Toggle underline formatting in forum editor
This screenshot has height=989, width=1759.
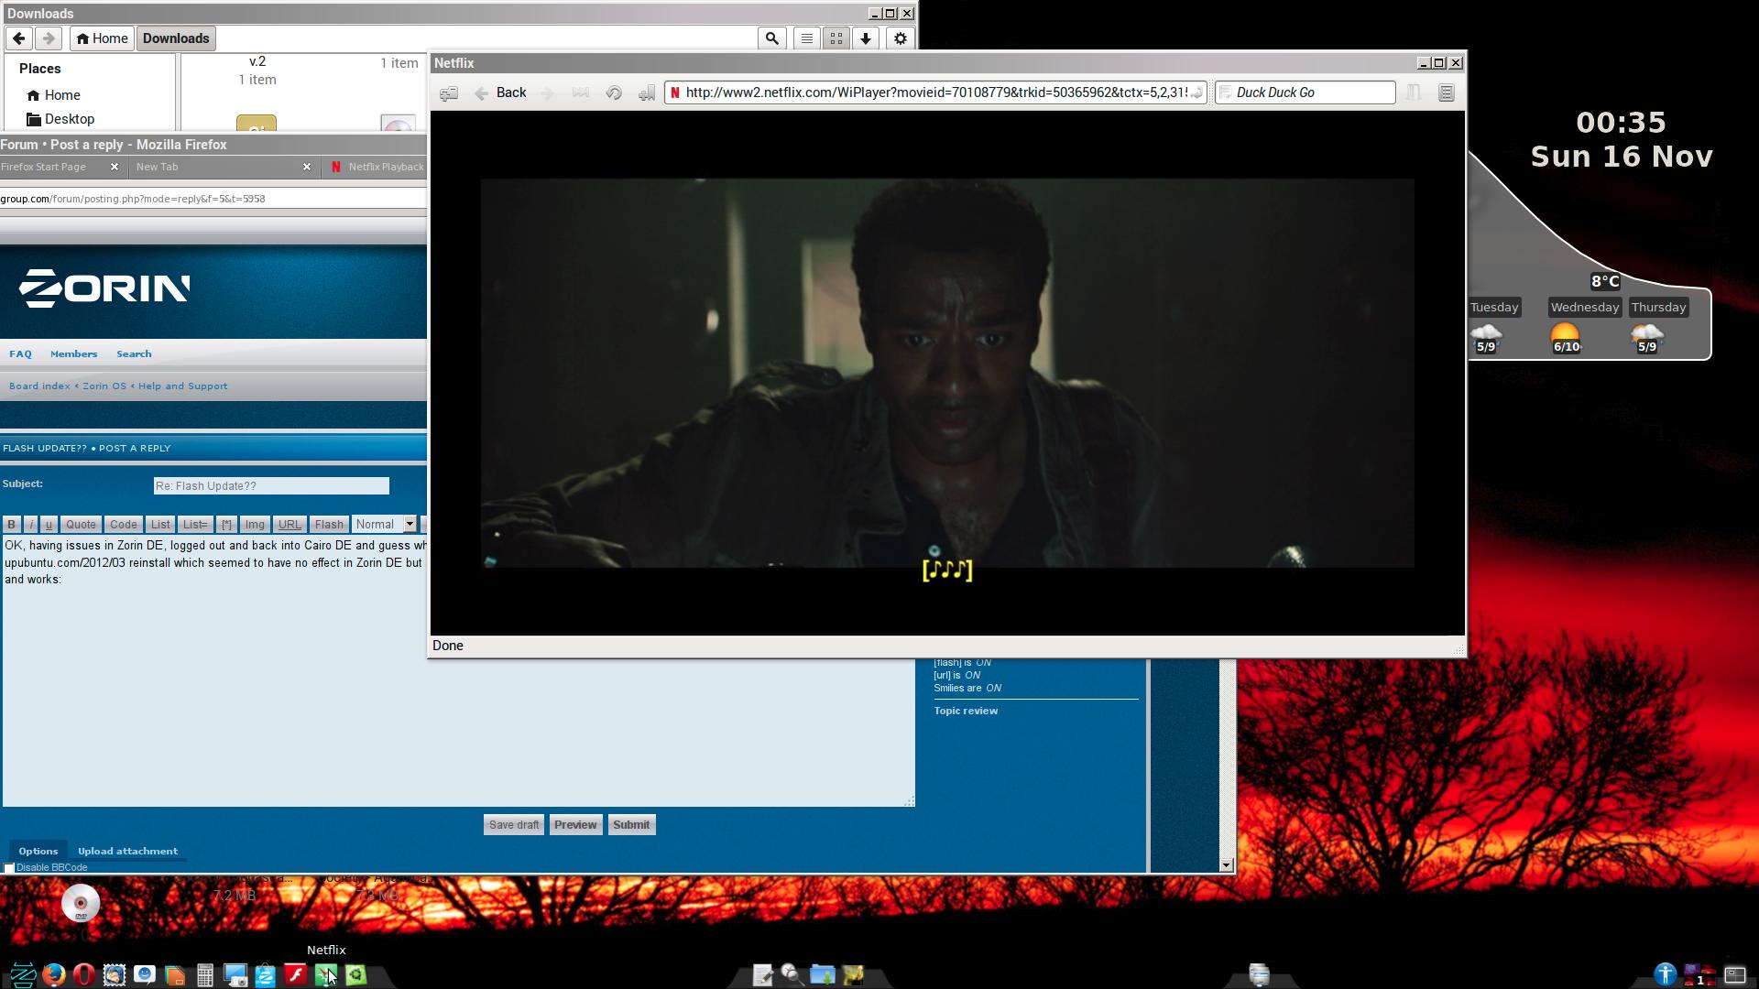[x=49, y=525]
